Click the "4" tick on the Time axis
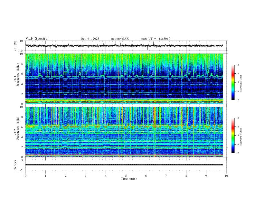Screen dimensions: 255x197 coord(106,176)
